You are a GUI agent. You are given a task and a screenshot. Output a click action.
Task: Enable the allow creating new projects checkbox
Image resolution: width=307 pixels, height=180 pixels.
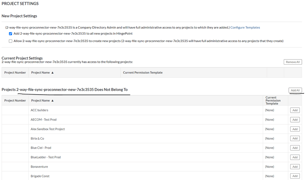coord(10,41)
